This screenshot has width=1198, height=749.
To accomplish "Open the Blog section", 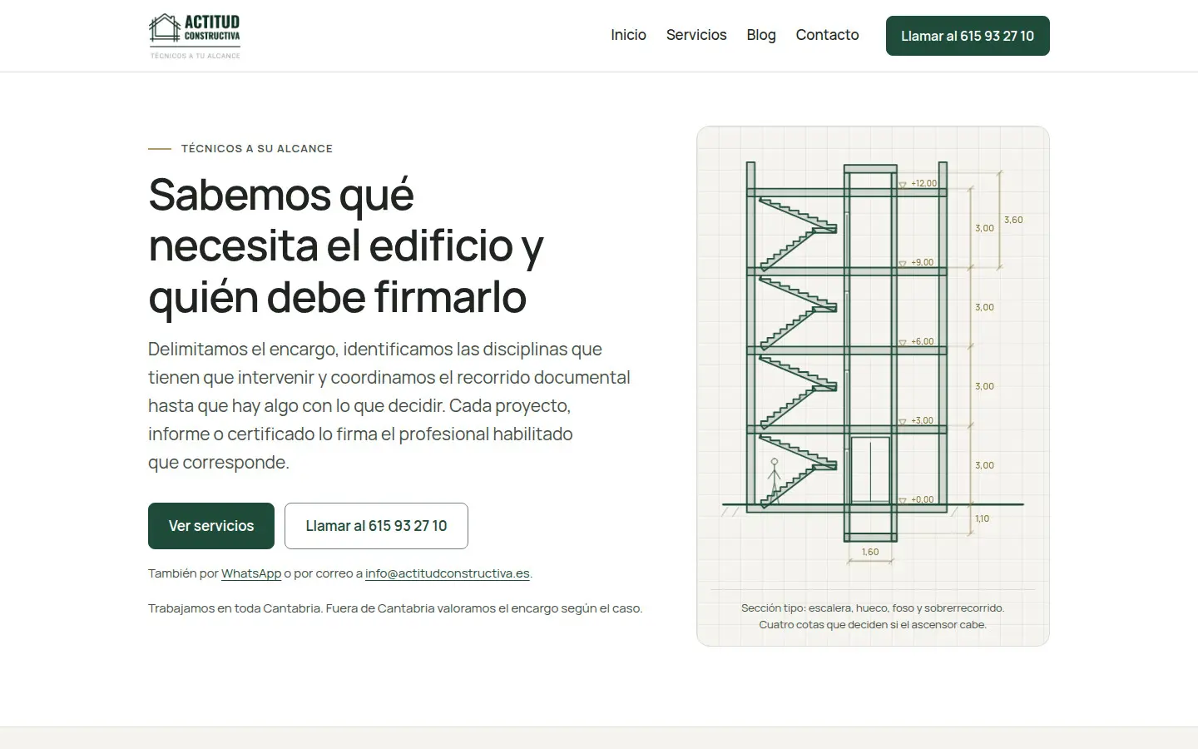I will click(x=761, y=35).
